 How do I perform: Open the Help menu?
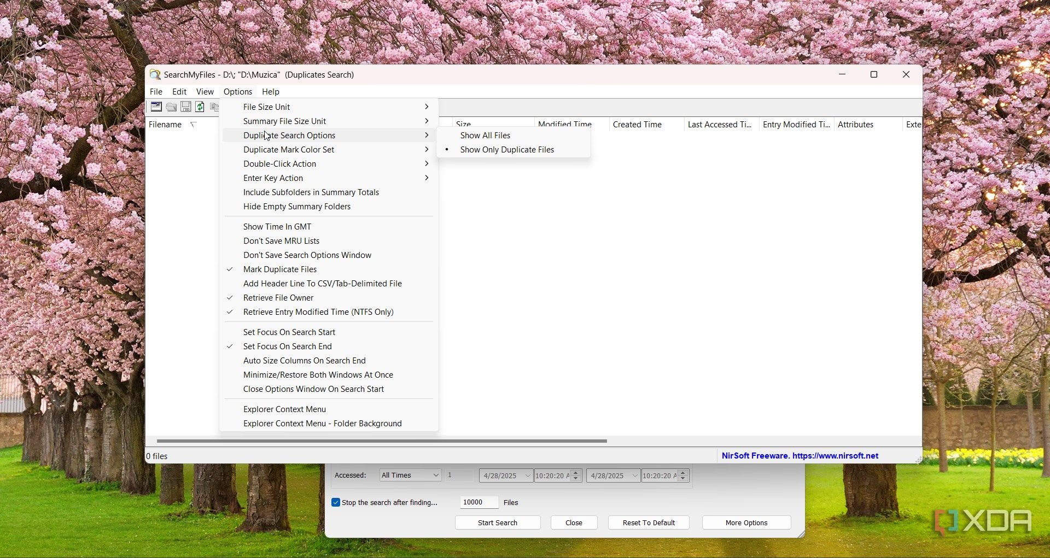(x=271, y=92)
